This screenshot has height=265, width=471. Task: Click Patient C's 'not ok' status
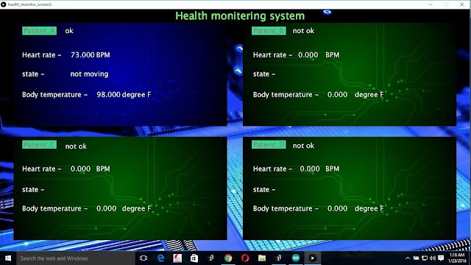click(x=76, y=146)
